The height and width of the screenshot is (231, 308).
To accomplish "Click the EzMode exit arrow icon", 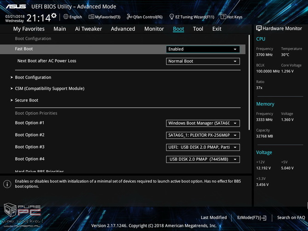I will 263,218.
